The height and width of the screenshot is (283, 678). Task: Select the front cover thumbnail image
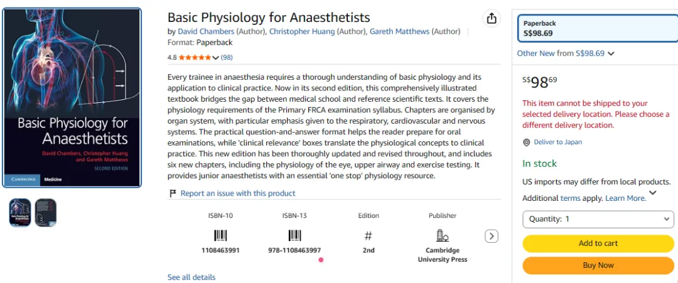[x=20, y=213]
